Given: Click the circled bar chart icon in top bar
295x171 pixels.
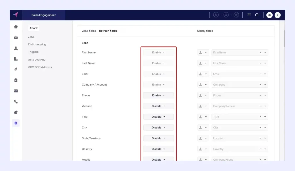Looking at the screenshot, I should 236,15.
